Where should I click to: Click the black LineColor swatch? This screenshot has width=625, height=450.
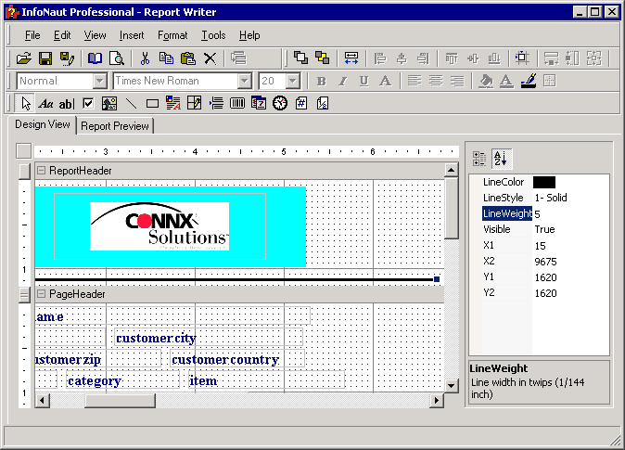[544, 182]
